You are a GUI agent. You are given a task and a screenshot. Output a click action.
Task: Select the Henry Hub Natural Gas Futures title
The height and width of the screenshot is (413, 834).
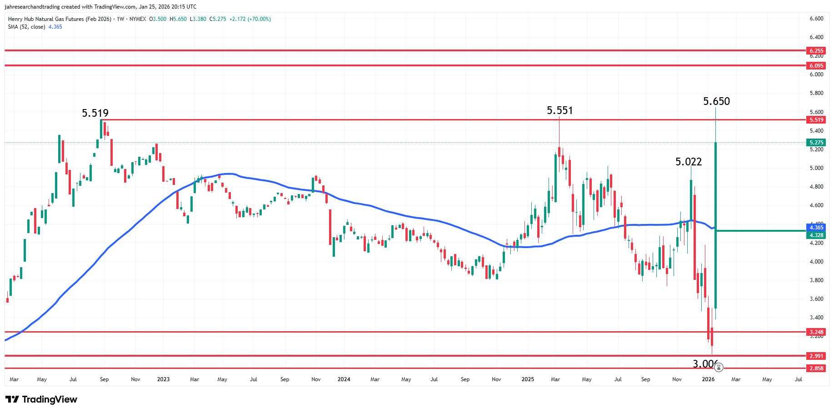(x=60, y=19)
